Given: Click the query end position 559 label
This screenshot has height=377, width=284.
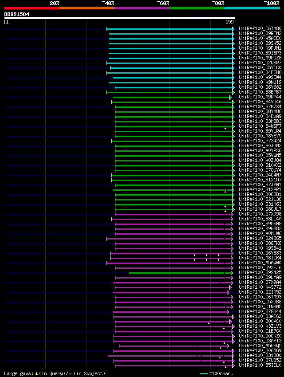Looking at the screenshot, I should pyautogui.click(x=229, y=22).
